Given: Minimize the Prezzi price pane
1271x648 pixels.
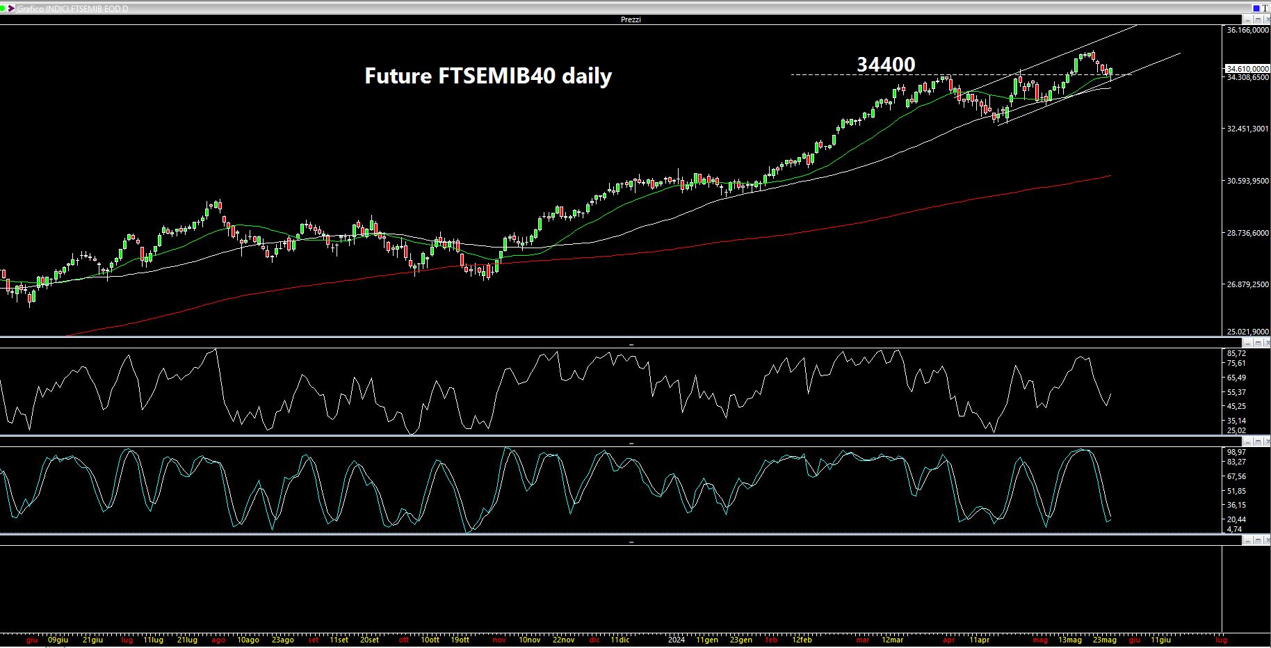Looking at the screenshot, I should coord(1247,19).
